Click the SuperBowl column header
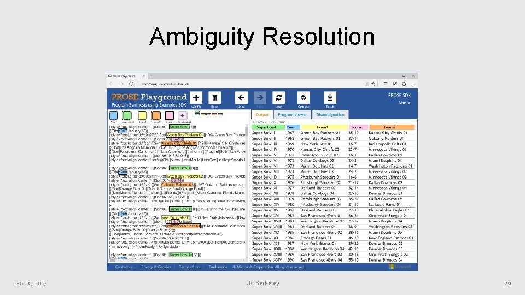 tap(269, 127)
